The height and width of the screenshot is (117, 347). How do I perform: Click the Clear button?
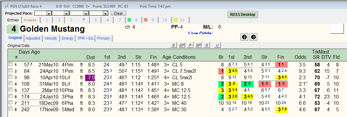click(118, 13)
